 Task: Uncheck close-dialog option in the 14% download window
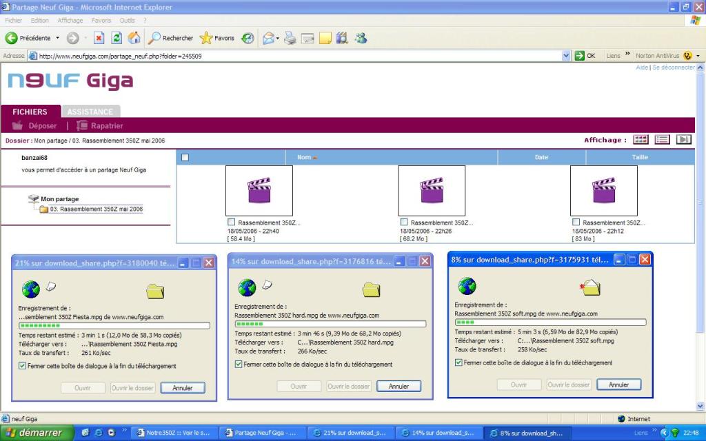(239, 365)
